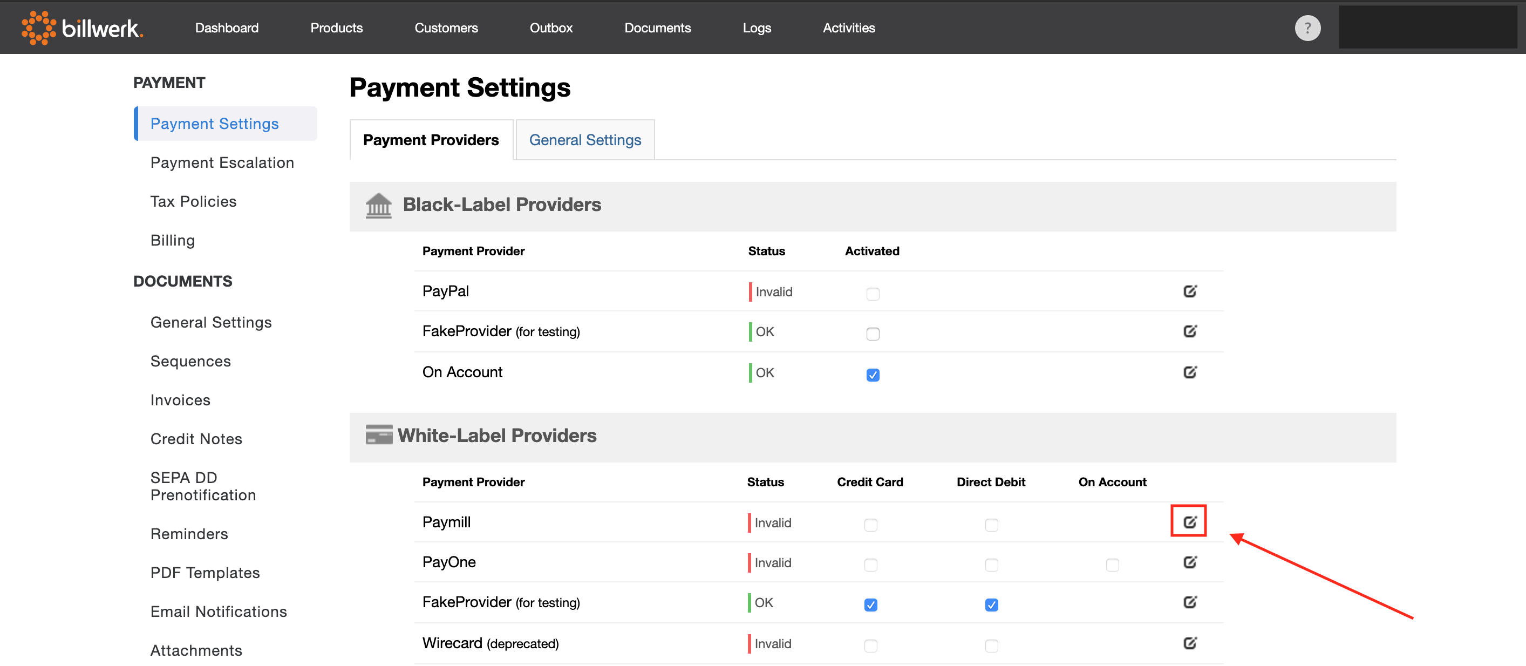Open Payment Settings in sidebar
The image size is (1526, 666).
pos(226,123)
